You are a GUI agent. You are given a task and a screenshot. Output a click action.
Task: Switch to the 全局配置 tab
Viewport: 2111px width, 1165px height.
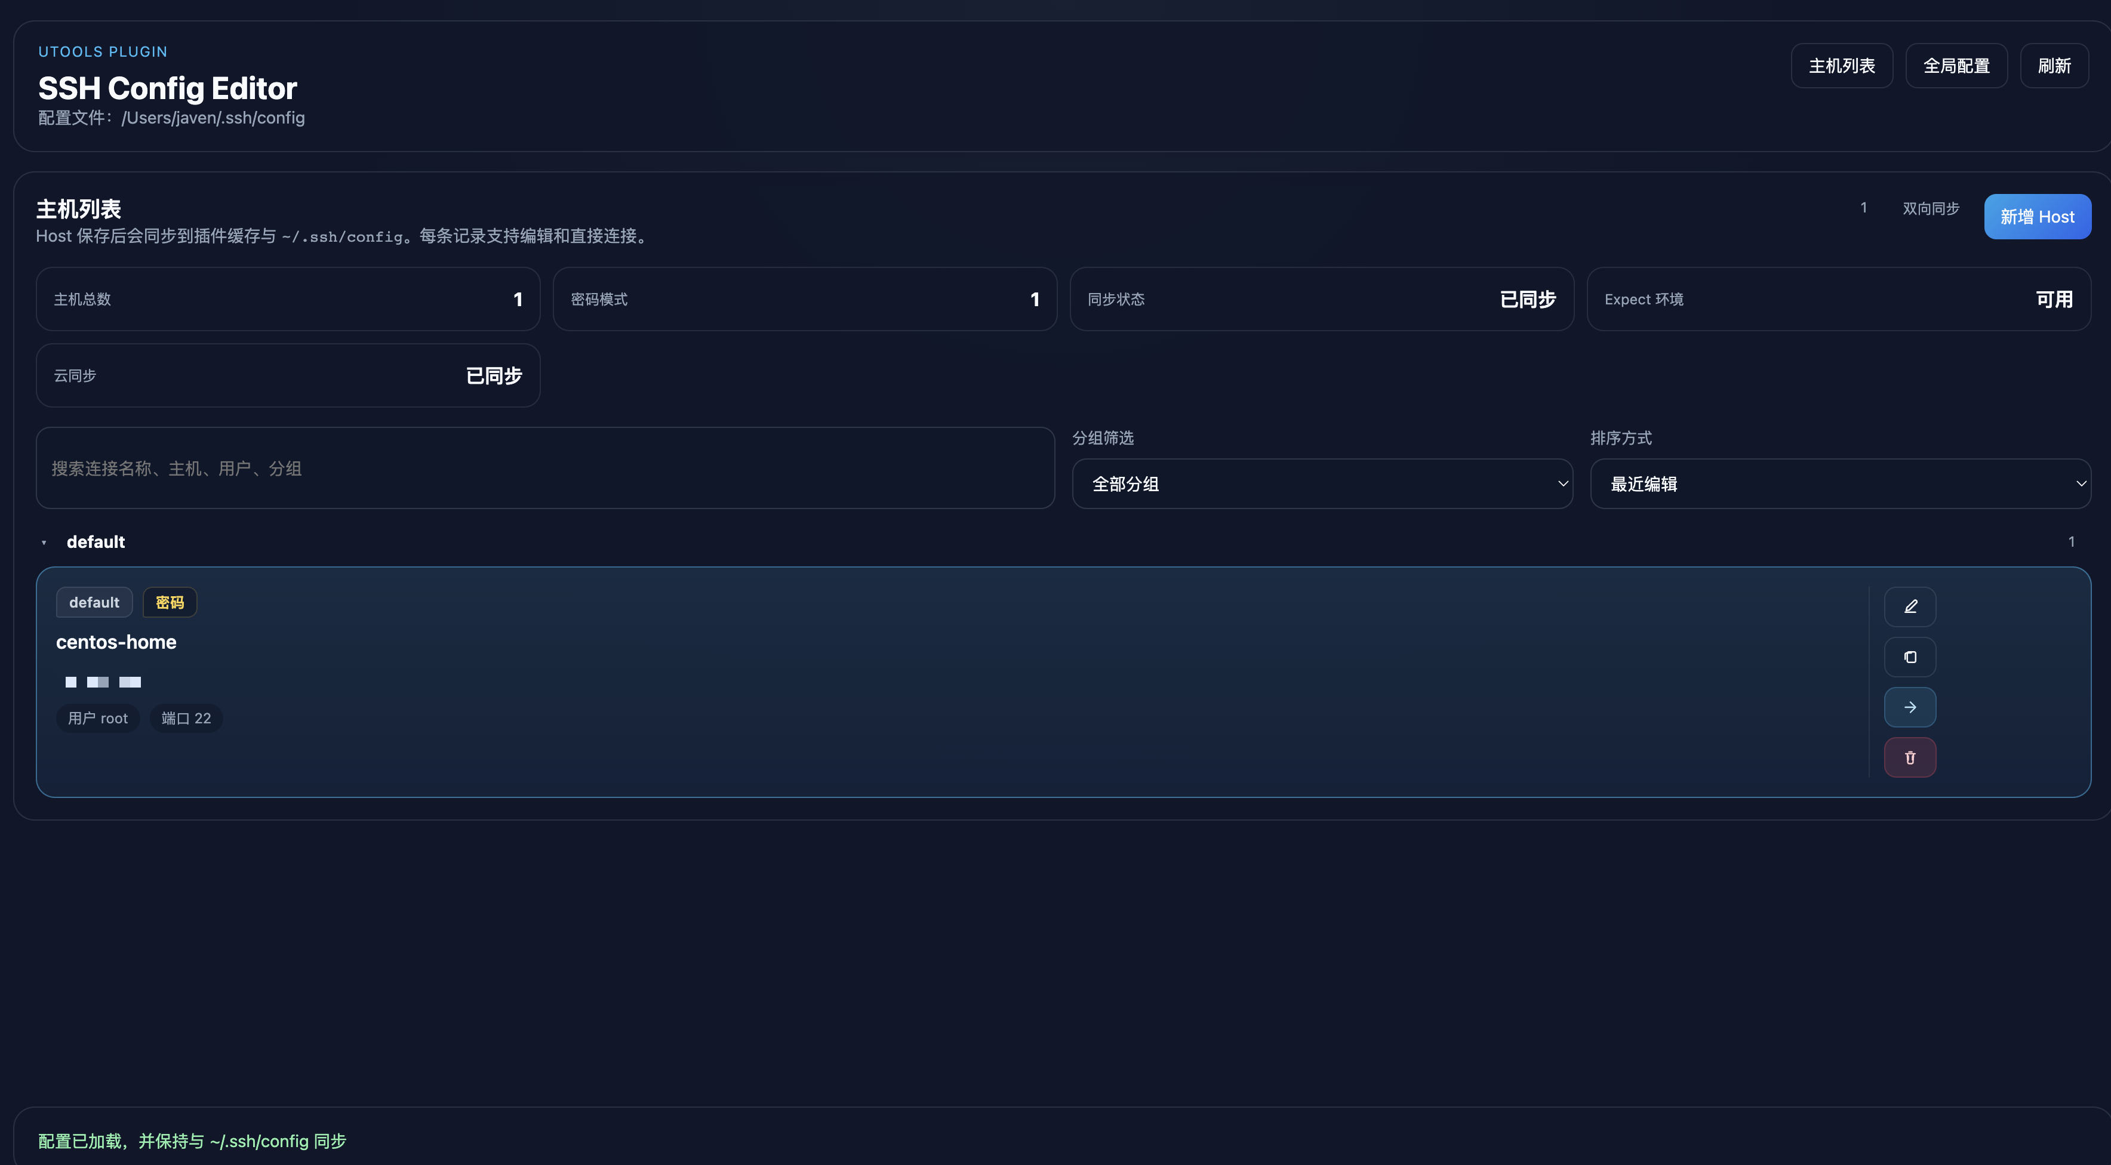(x=1955, y=66)
